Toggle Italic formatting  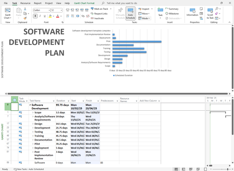40,16
